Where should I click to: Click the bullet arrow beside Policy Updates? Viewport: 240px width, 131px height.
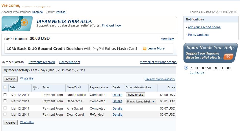186,35
